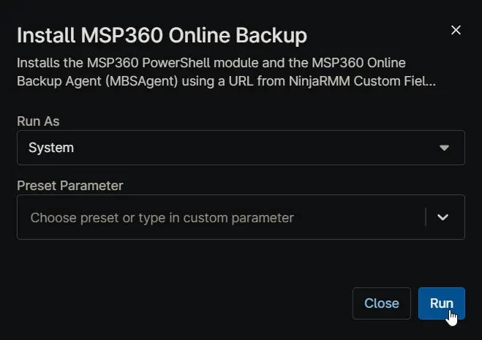
Task: Click the word MSP360 in the title
Action: click(121, 35)
